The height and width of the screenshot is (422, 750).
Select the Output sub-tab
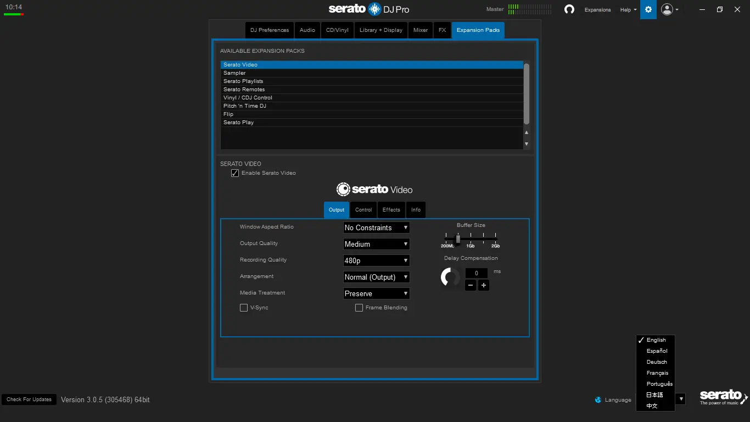click(x=337, y=210)
